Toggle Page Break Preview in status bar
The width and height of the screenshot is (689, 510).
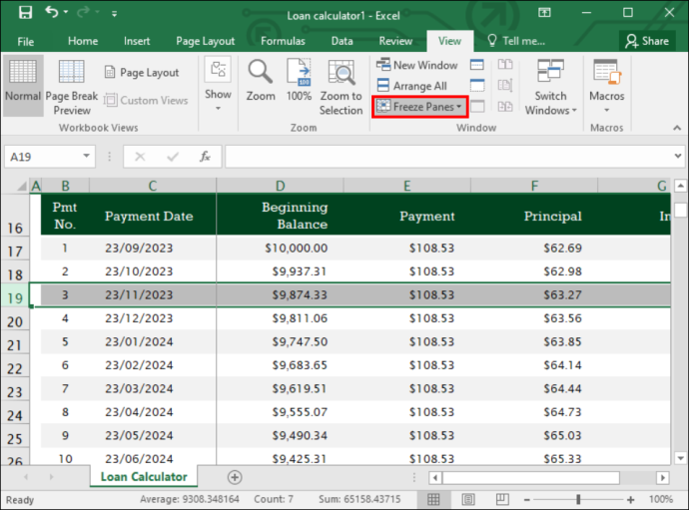click(502, 499)
